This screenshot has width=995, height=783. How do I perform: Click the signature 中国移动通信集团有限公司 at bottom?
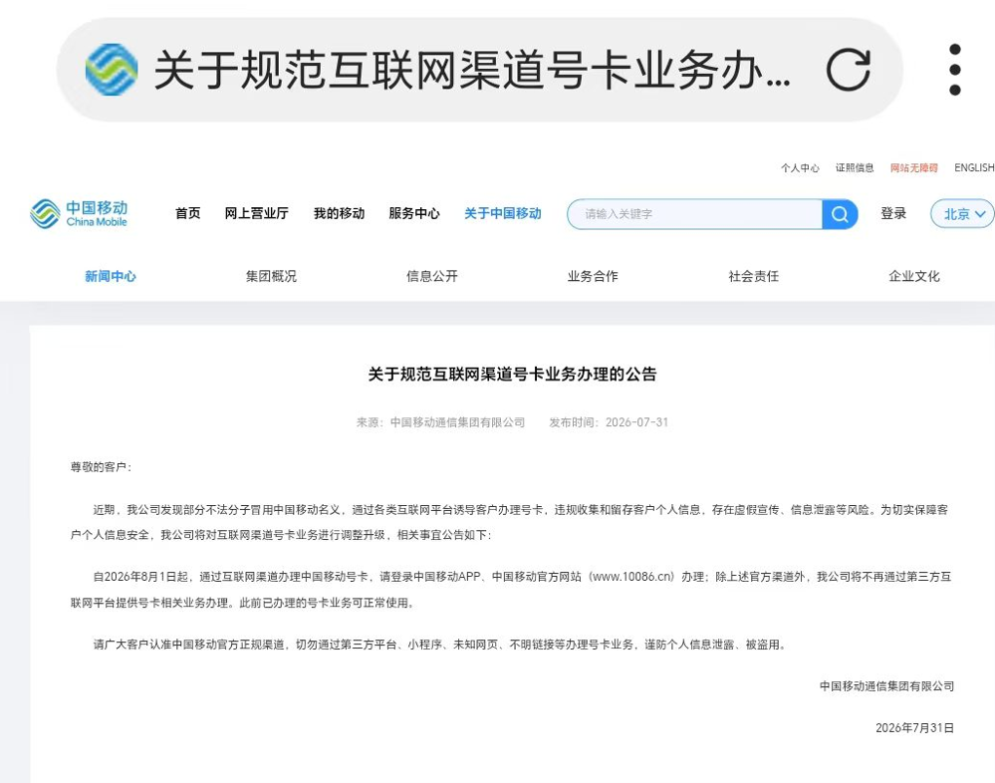[886, 686]
